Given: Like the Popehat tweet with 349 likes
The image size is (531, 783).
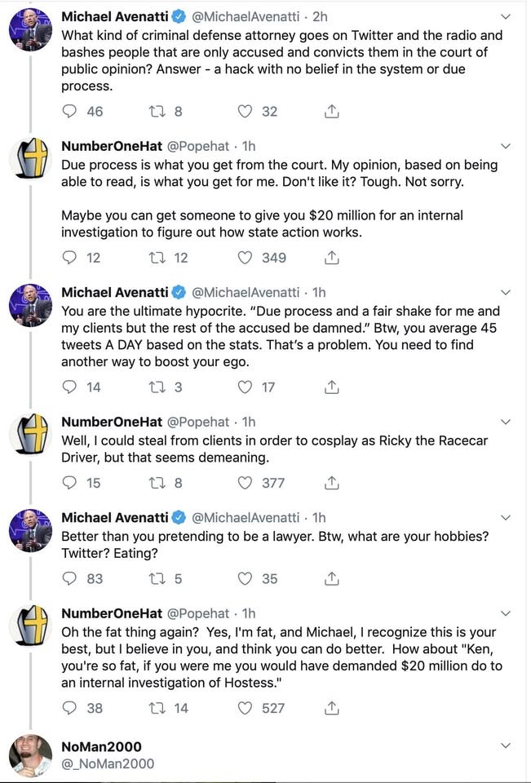Looking at the screenshot, I should click(246, 258).
